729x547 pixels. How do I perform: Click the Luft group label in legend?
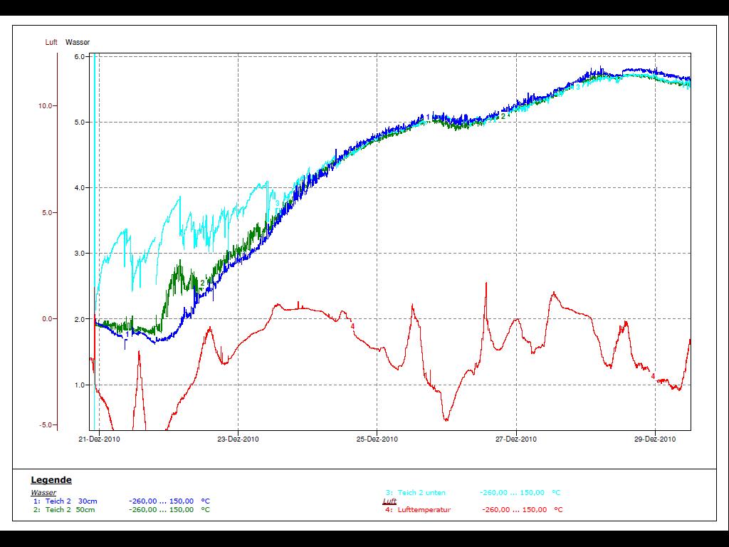(x=389, y=501)
